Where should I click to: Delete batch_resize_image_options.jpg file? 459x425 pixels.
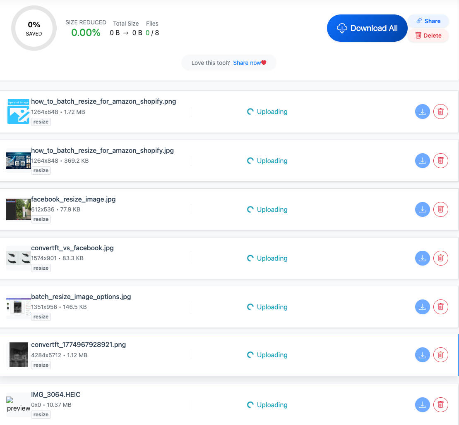coord(440,307)
